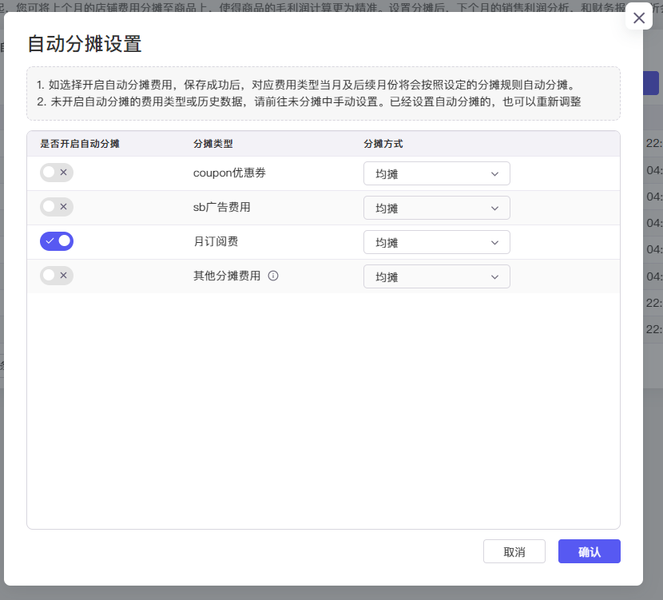
Task: Enable auto-allocation for coupon优惠券
Action: click(57, 173)
